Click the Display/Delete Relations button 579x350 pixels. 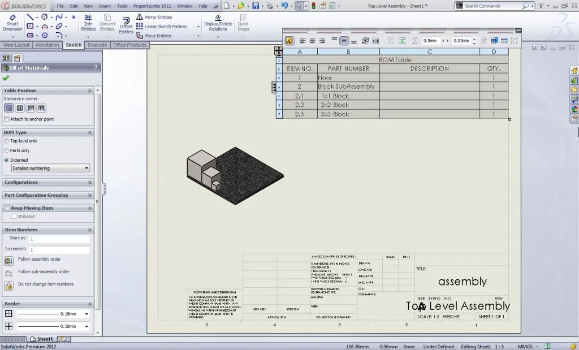[x=218, y=23]
